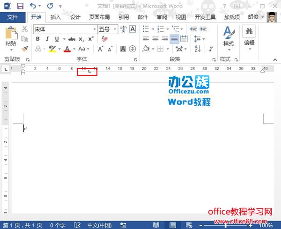Click the Grow Font icon
The width and height of the screenshot is (281, 229).
101,49
